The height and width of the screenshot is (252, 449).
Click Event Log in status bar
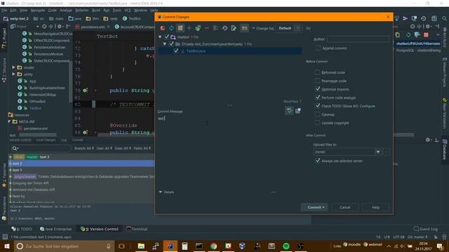click(426, 229)
